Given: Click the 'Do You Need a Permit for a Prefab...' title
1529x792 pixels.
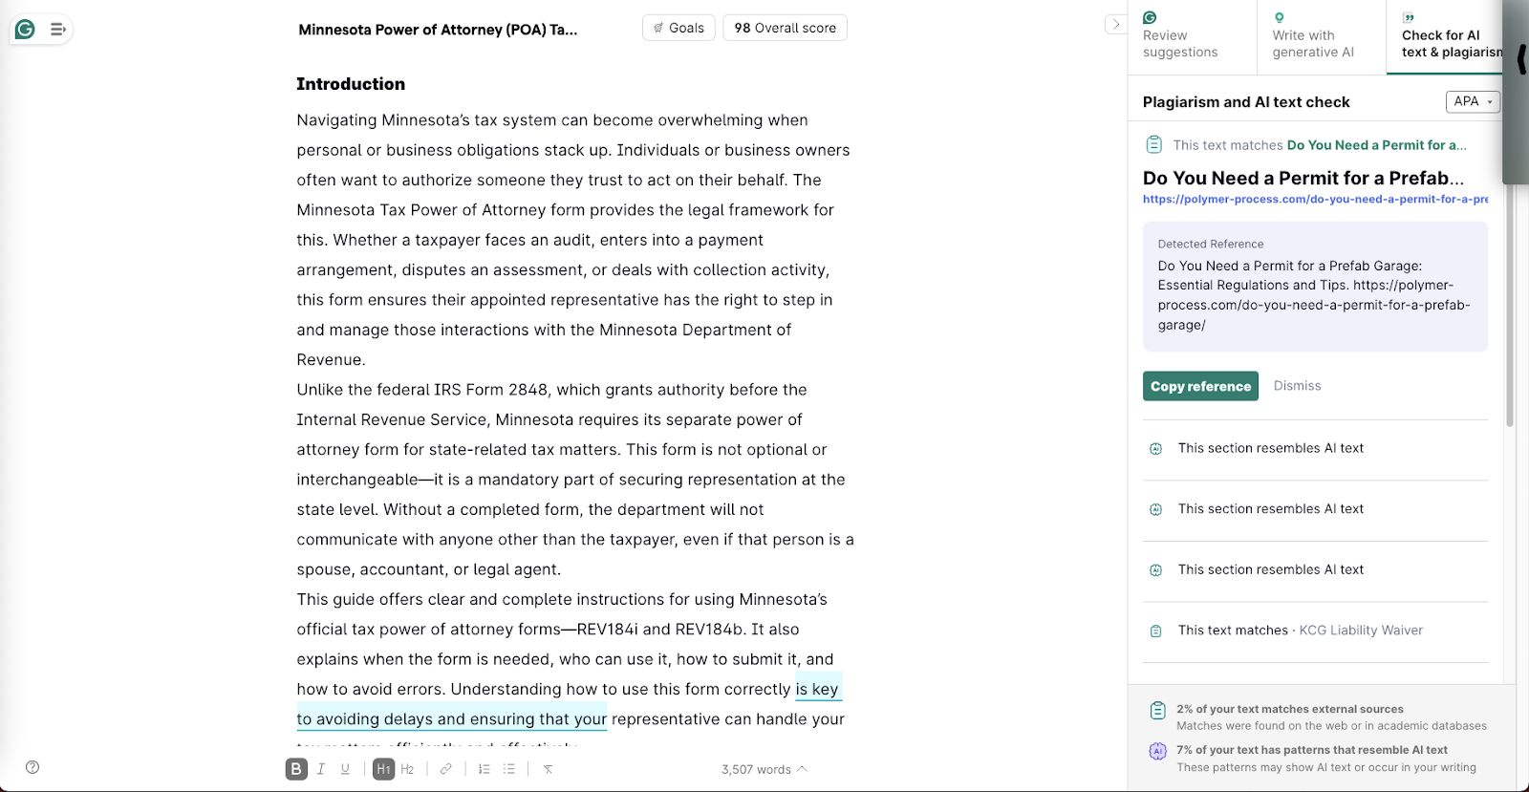Looking at the screenshot, I should [1303, 179].
